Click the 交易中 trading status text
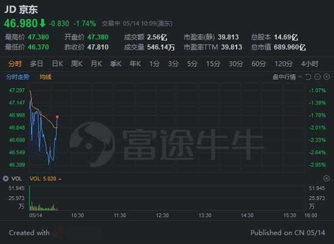 [x=111, y=23]
